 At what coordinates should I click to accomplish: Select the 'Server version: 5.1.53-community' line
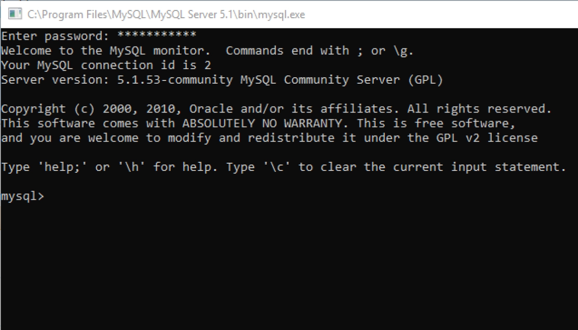222,80
